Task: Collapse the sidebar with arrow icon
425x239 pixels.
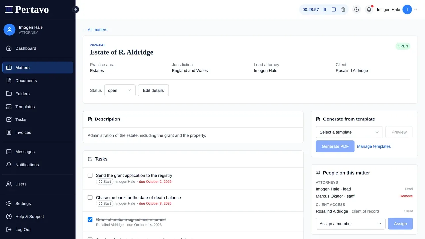Action: [75, 10]
